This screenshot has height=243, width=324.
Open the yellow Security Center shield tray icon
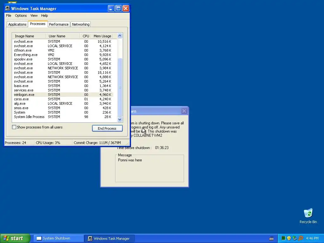tap(289, 238)
